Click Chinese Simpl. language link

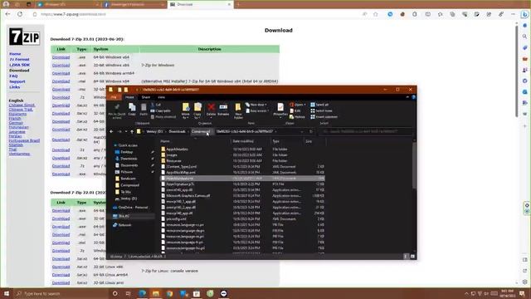[x=22, y=105]
